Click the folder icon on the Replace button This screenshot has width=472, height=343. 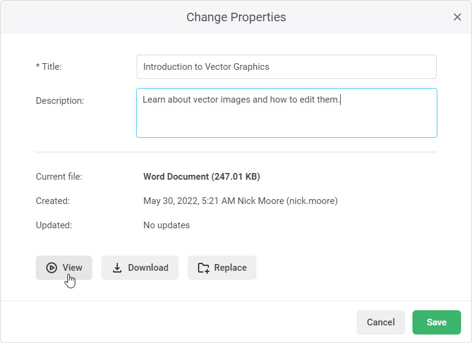[204, 268]
